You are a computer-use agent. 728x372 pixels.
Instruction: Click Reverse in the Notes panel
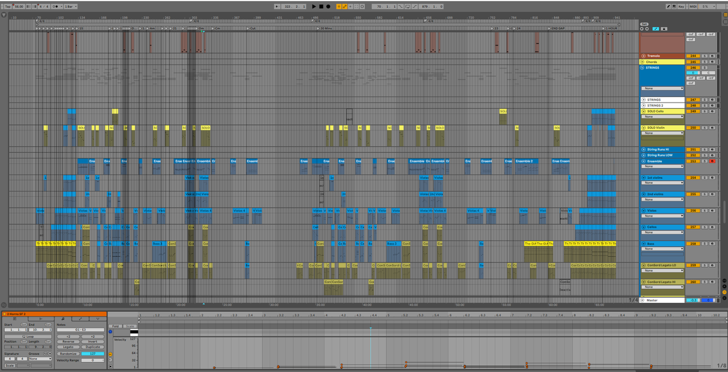coord(68,342)
